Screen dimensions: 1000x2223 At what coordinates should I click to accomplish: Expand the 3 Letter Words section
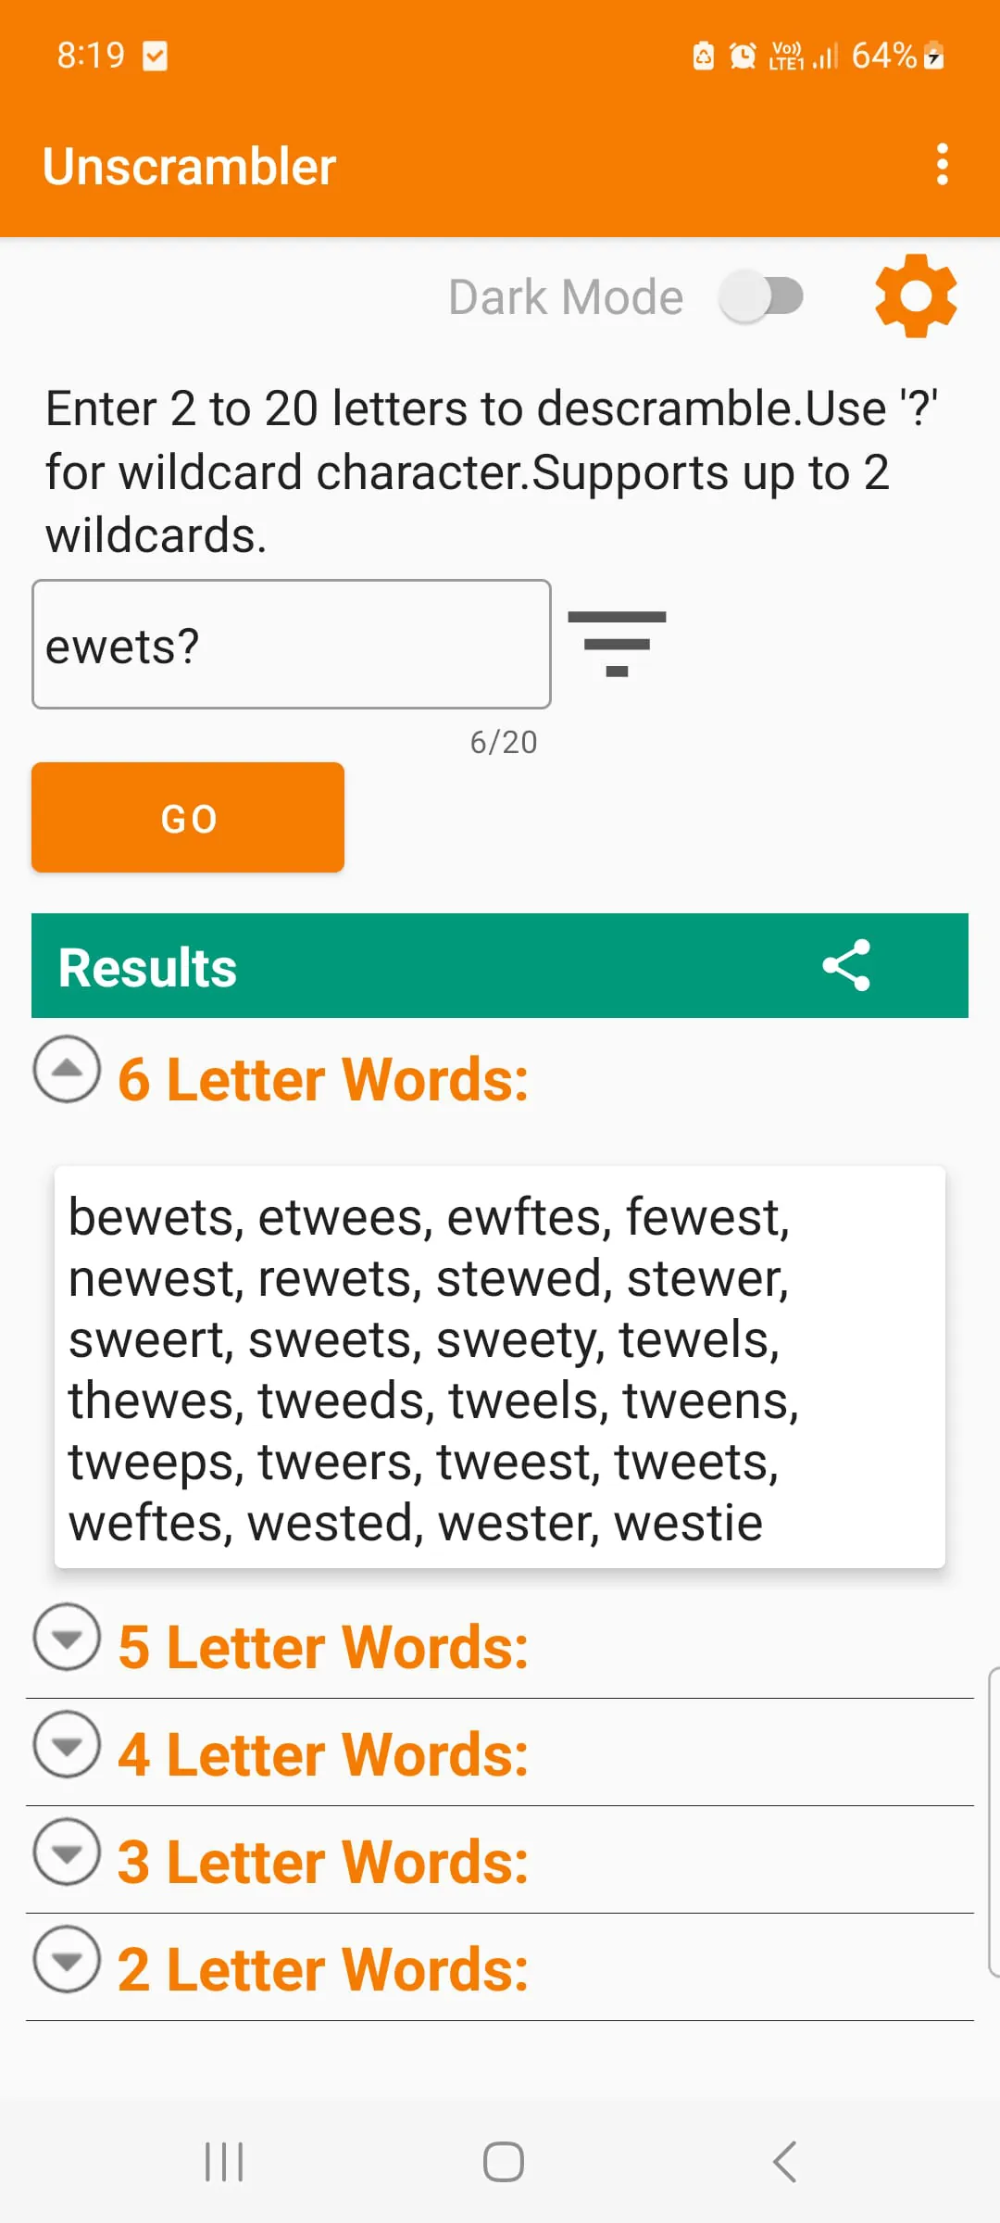(67, 1852)
